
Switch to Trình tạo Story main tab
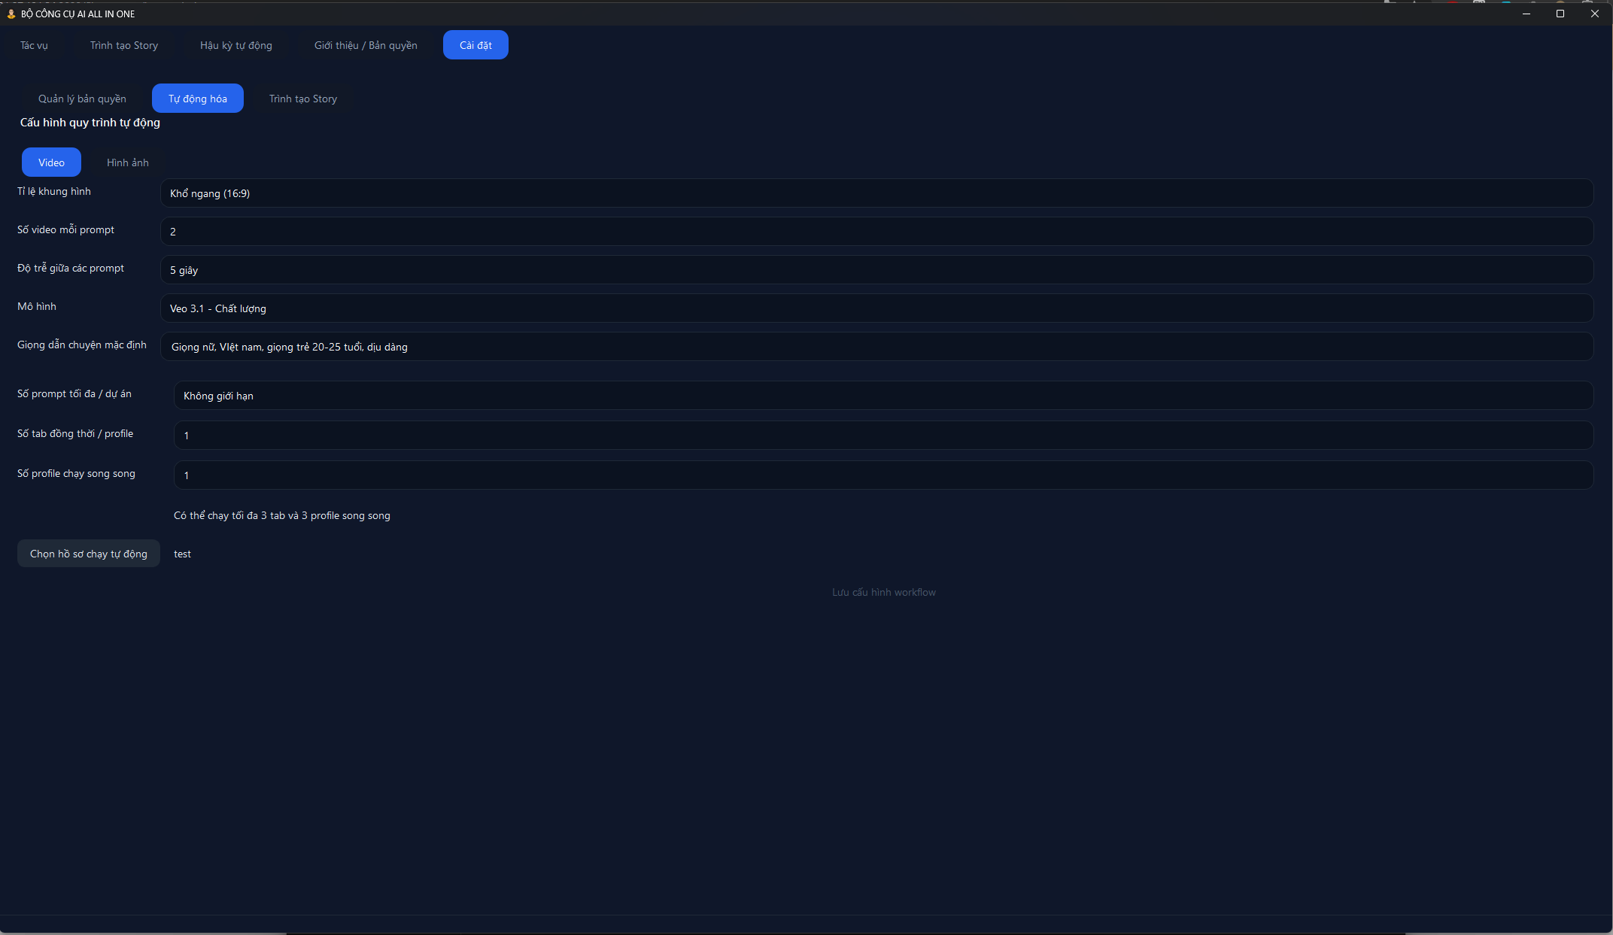click(124, 45)
